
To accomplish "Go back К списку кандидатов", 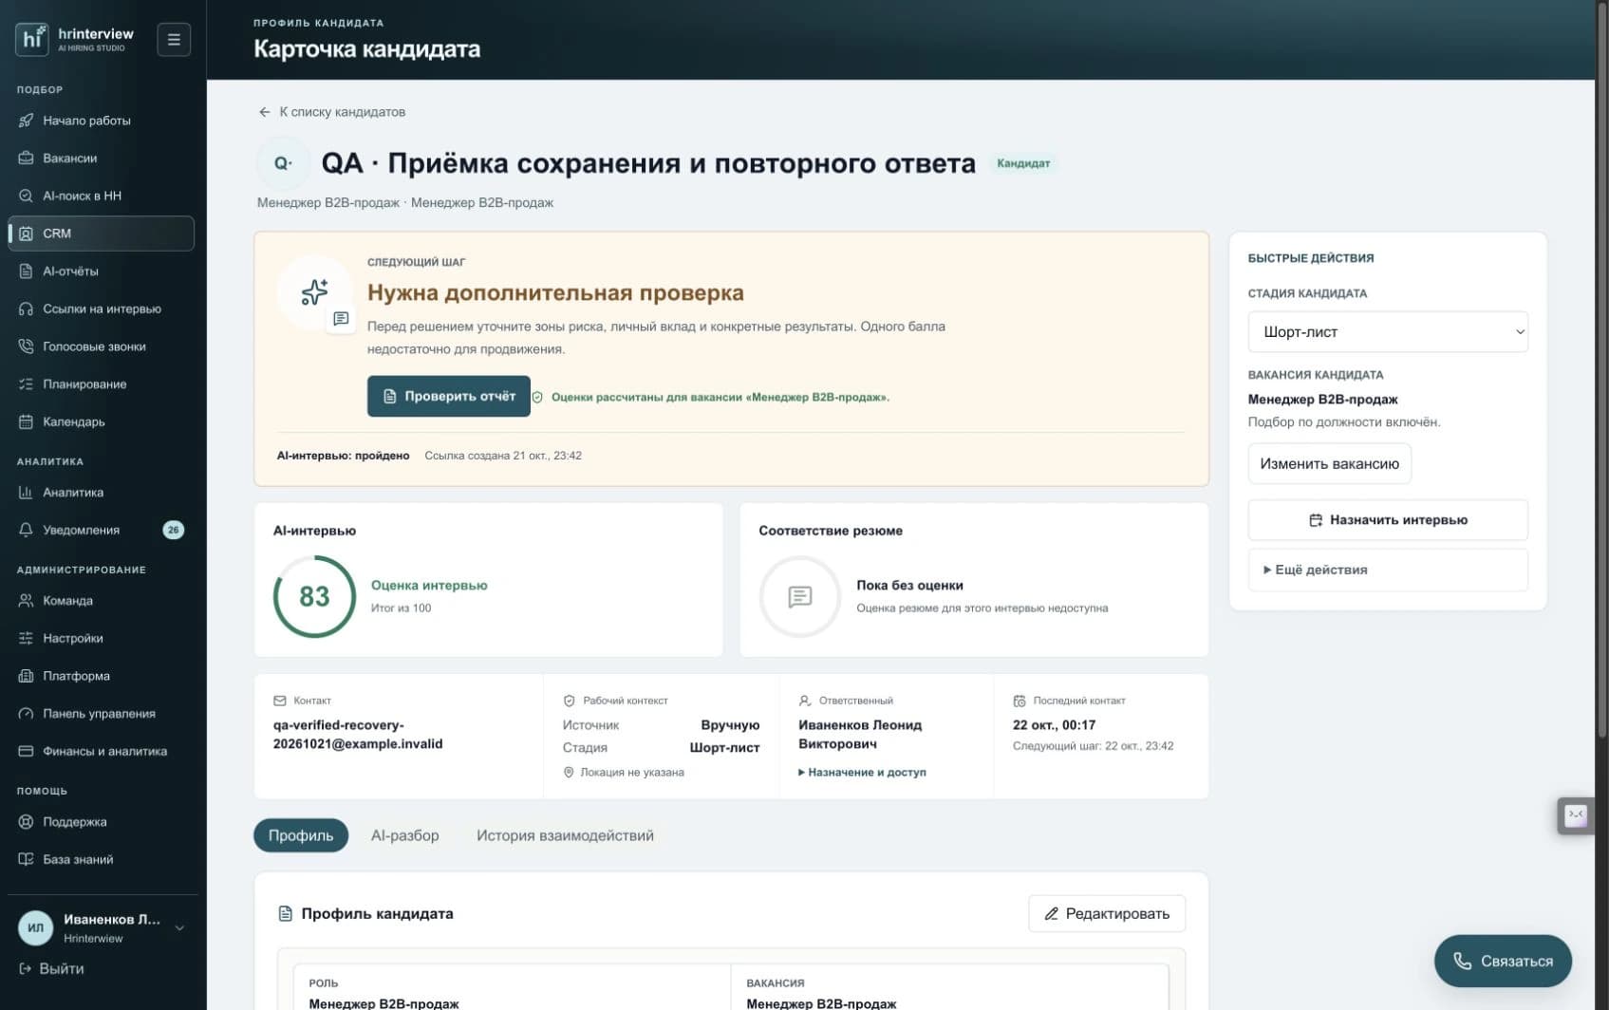I will tap(331, 112).
